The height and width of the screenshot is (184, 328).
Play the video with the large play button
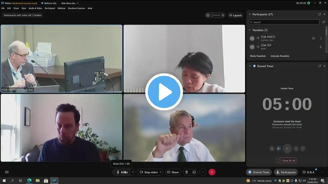pos(164,92)
